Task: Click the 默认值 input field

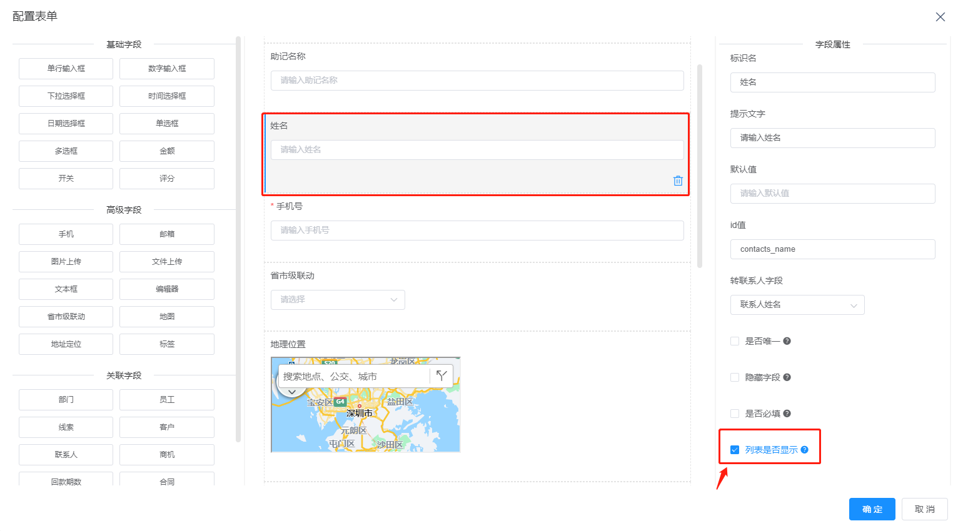Action: coord(832,194)
